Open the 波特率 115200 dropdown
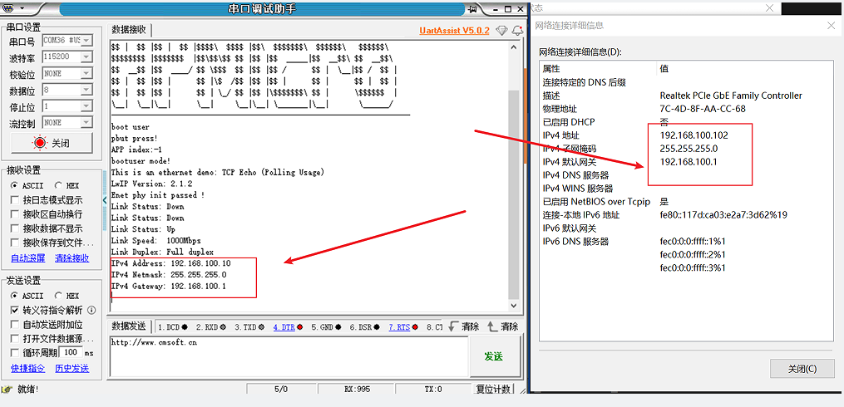This screenshot has width=844, height=407. [x=86, y=56]
